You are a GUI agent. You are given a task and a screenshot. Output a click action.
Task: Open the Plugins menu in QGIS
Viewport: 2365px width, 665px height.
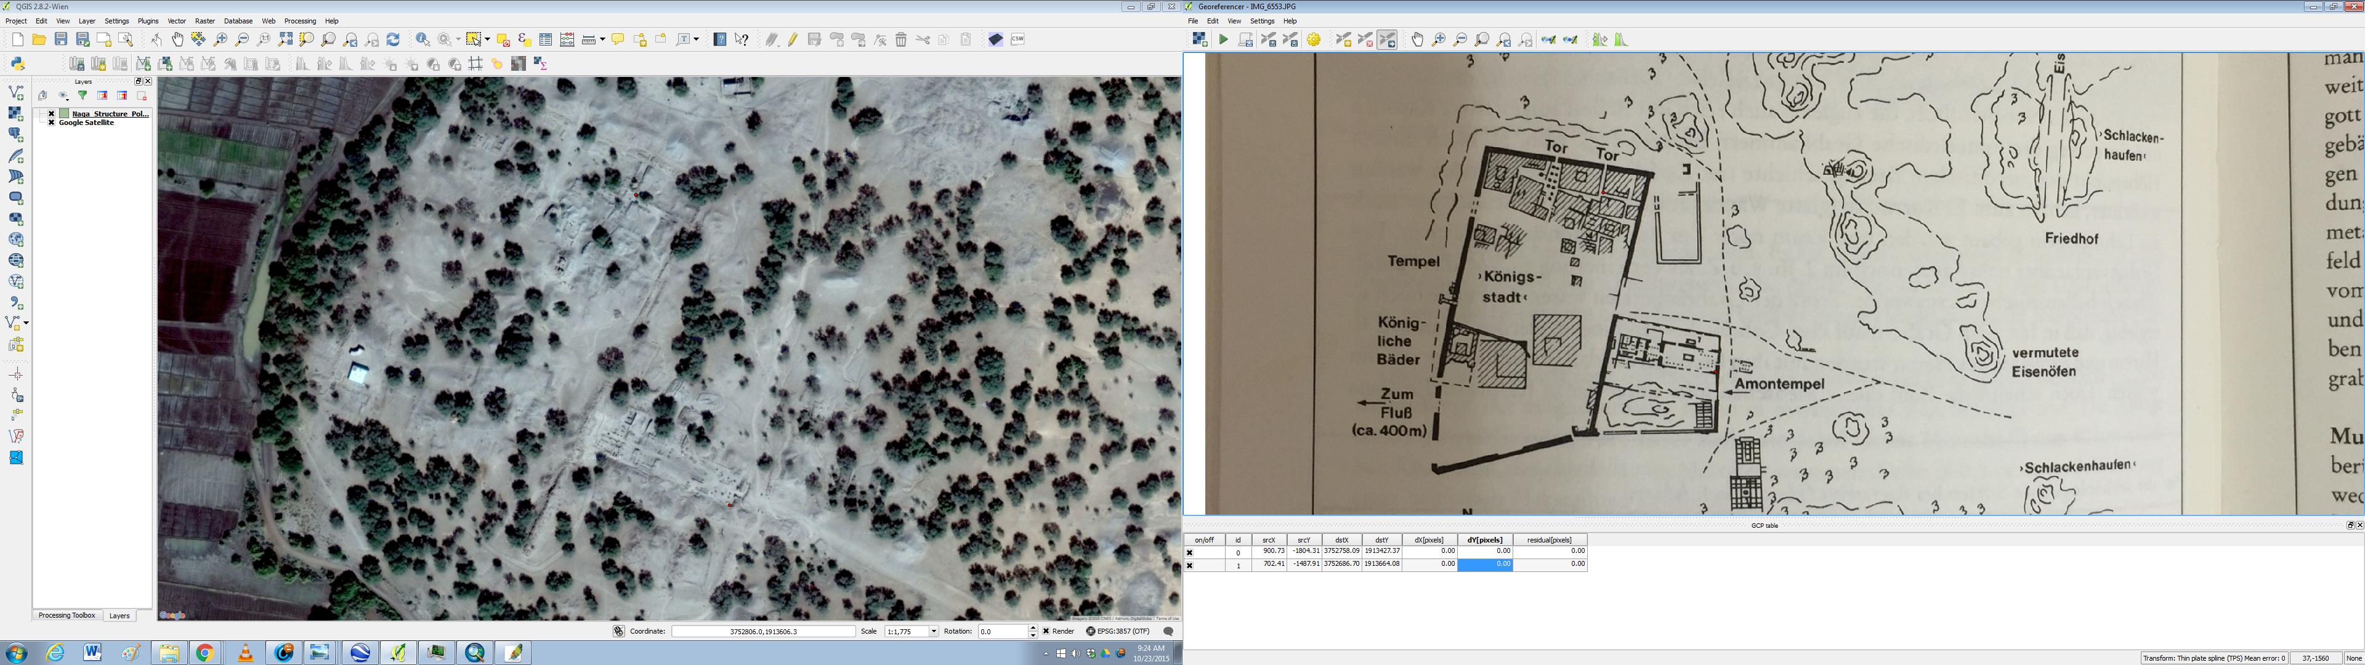pyautogui.click(x=148, y=21)
